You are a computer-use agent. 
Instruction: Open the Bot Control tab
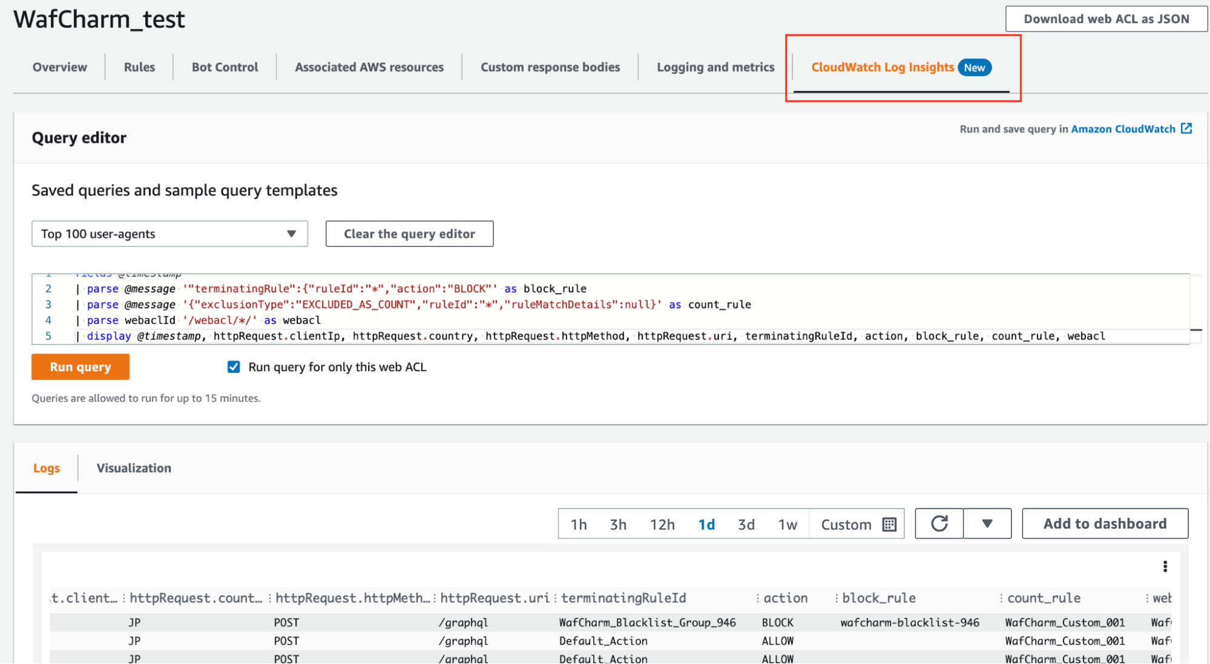click(225, 67)
